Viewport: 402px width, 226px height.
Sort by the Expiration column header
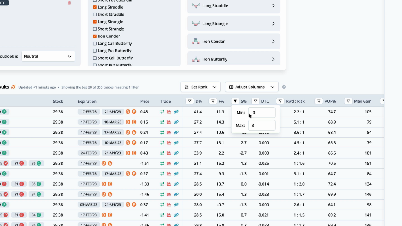pyautogui.click(x=87, y=102)
